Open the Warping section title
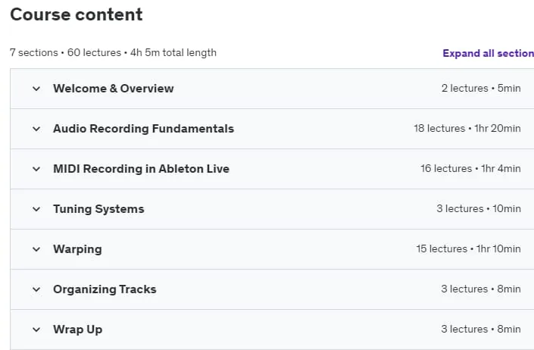The width and height of the screenshot is (534, 350). pos(77,249)
